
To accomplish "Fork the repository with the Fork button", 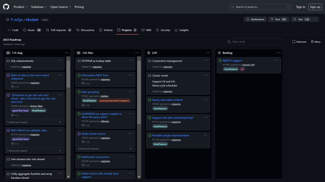I will coord(279,19).
